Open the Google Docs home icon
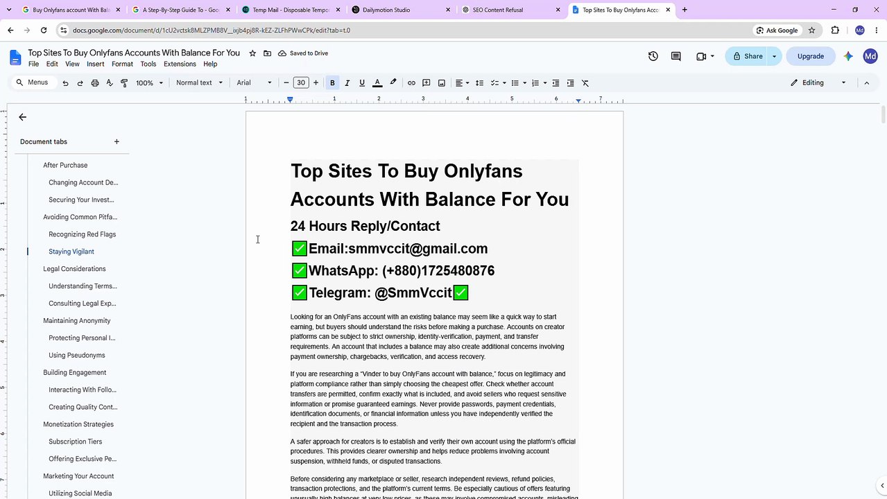 pos(15,58)
